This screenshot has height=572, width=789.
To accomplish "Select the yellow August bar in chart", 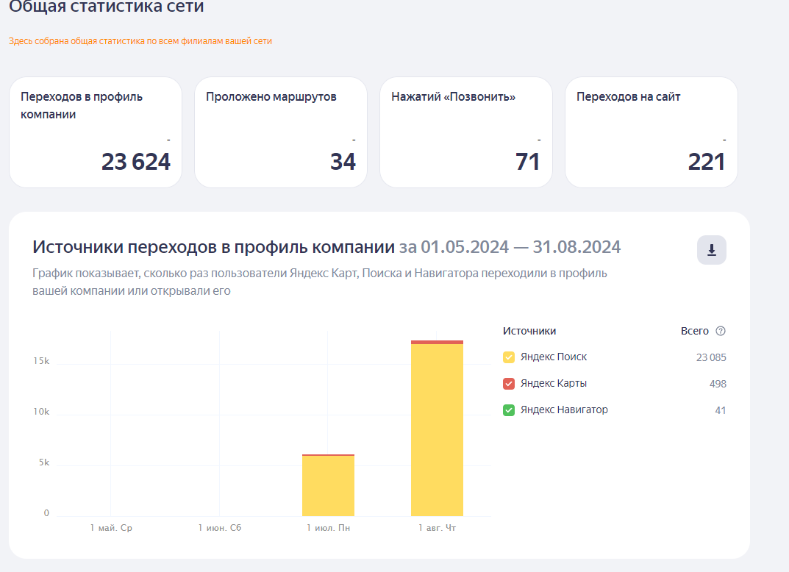I will pos(437,430).
